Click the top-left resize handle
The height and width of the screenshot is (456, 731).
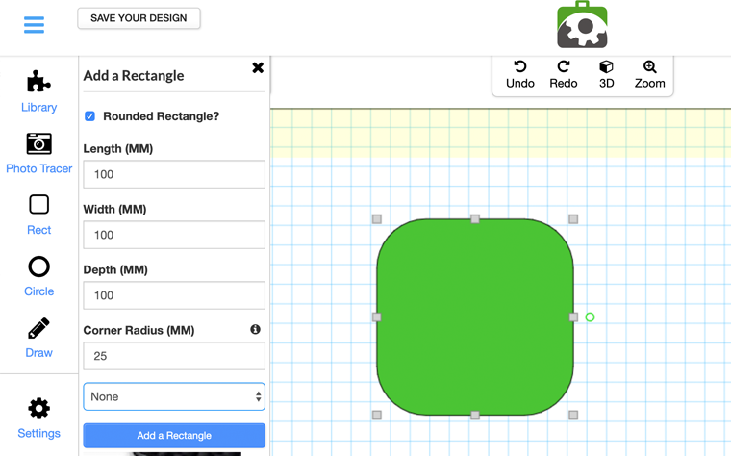(377, 219)
